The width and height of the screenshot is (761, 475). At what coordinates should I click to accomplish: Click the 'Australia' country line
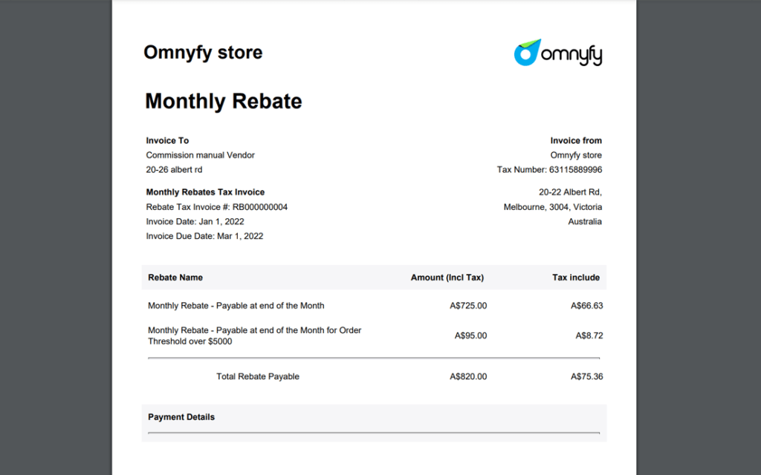coord(585,221)
